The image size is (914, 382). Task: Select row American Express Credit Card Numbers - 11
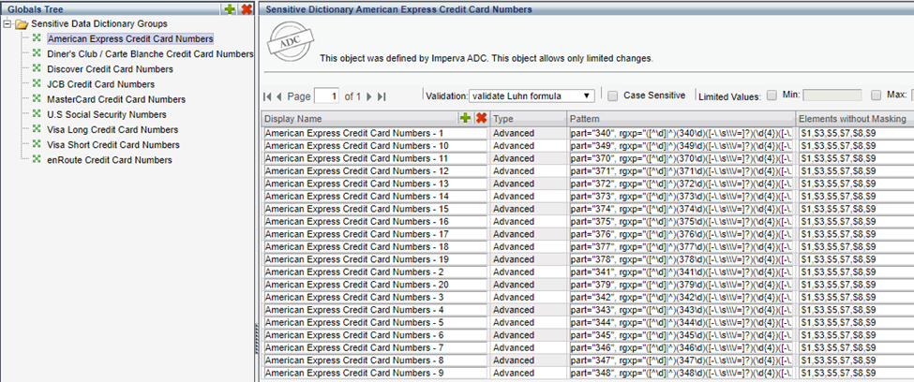pyautogui.click(x=375, y=158)
